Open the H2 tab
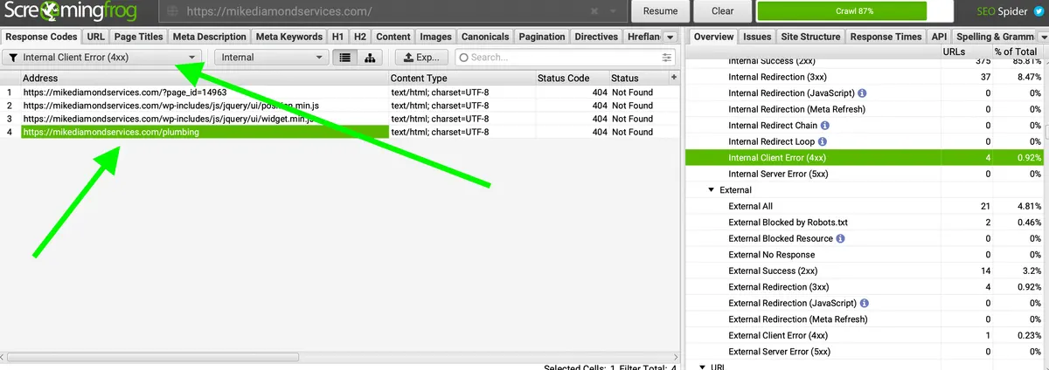This screenshot has width=1049, height=370. (x=360, y=37)
